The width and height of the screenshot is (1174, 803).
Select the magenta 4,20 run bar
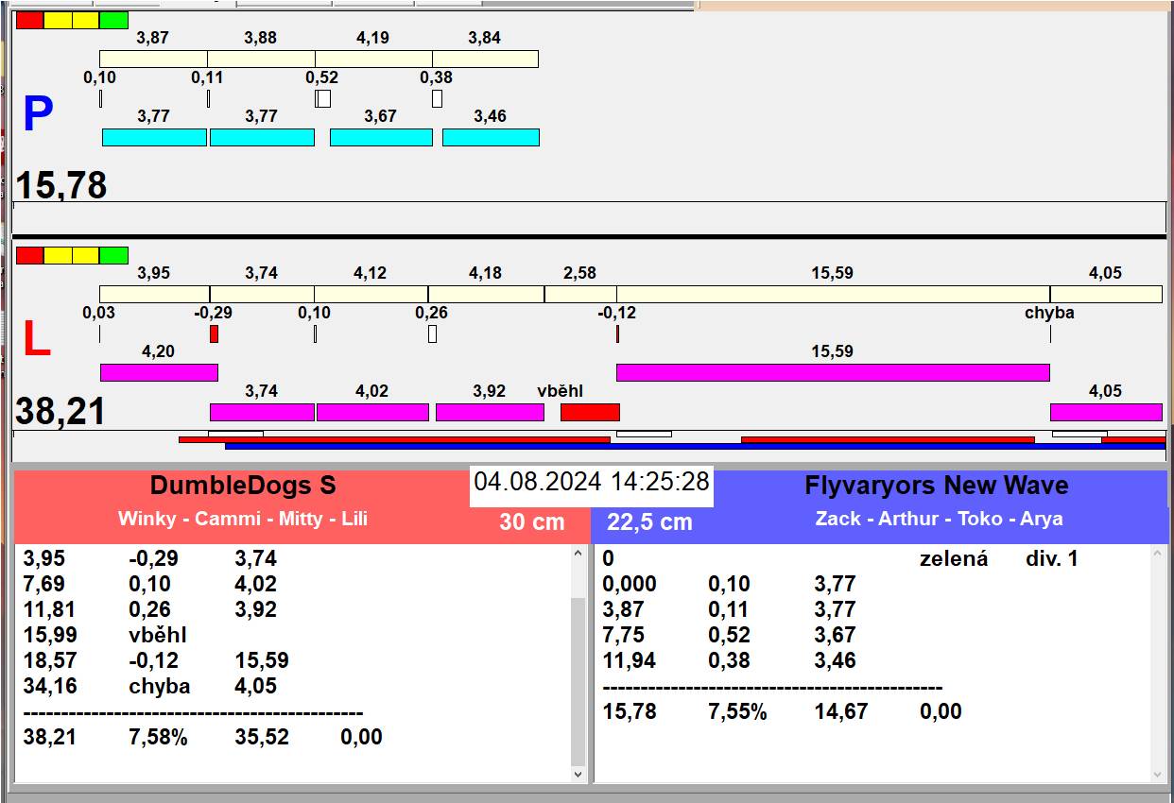pyautogui.click(x=159, y=372)
